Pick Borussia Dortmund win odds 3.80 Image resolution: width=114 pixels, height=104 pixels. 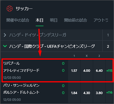[99, 93]
